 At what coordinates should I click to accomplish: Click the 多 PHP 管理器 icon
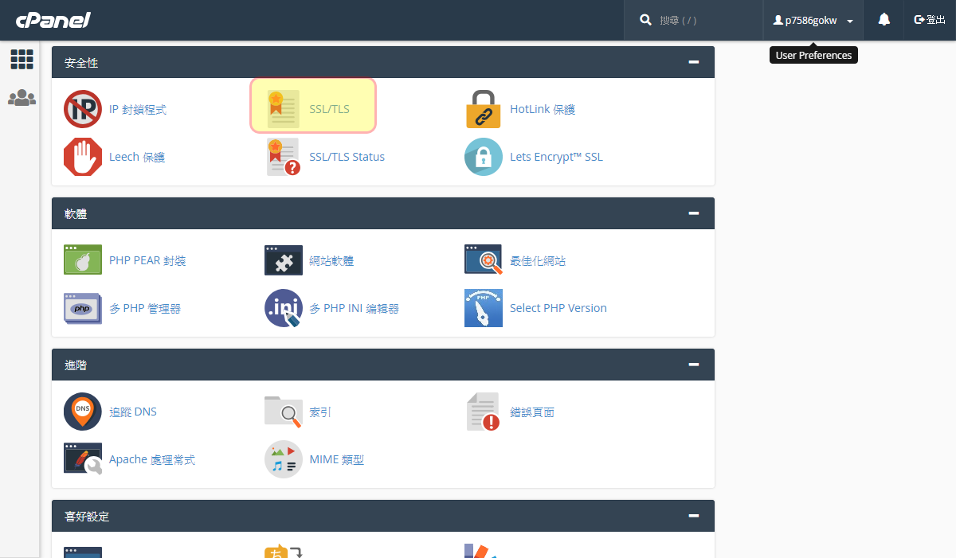coord(83,308)
